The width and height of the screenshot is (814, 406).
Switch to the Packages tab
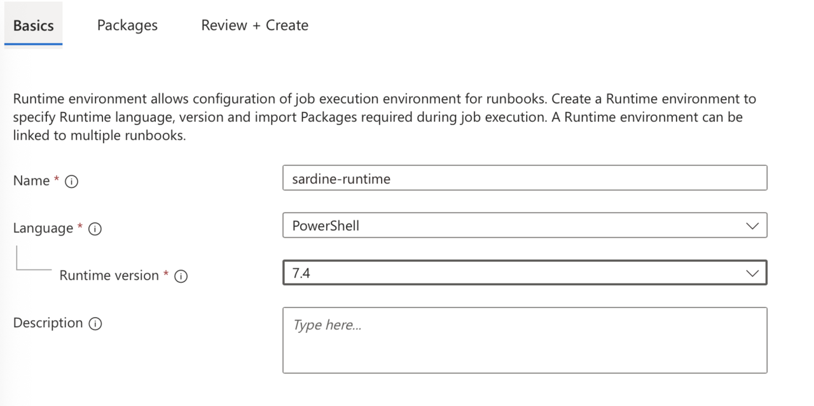click(127, 25)
